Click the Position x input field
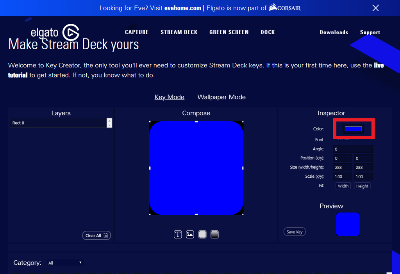Image resolution: width=400 pixels, height=274 pixels. point(343,158)
